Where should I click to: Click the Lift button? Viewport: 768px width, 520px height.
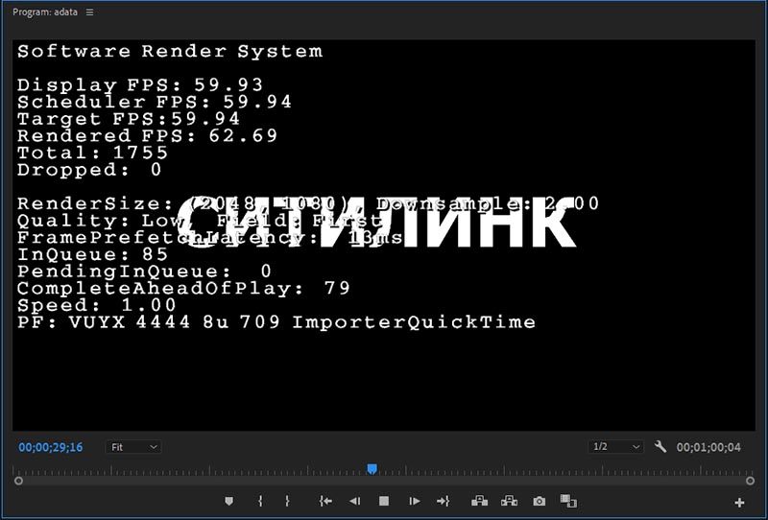[x=479, y=501]
